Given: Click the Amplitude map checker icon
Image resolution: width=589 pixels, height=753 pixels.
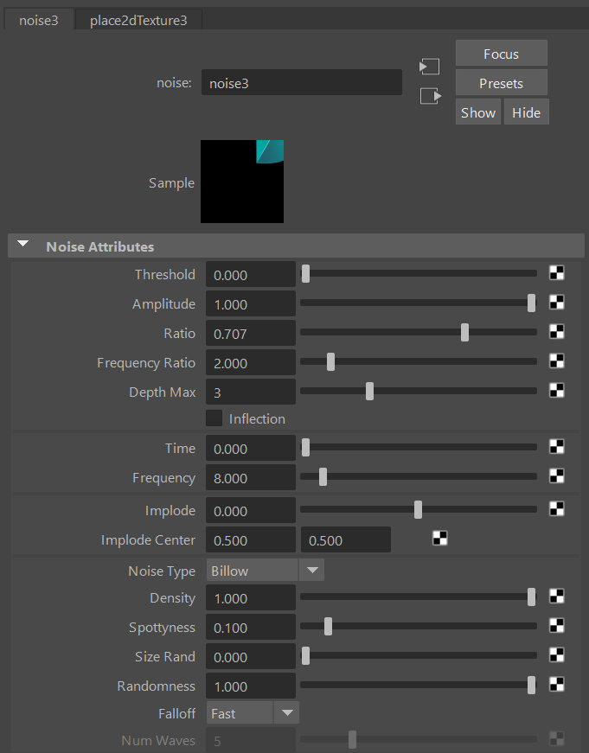Looking at the screenshot, I should pos(557,303).
